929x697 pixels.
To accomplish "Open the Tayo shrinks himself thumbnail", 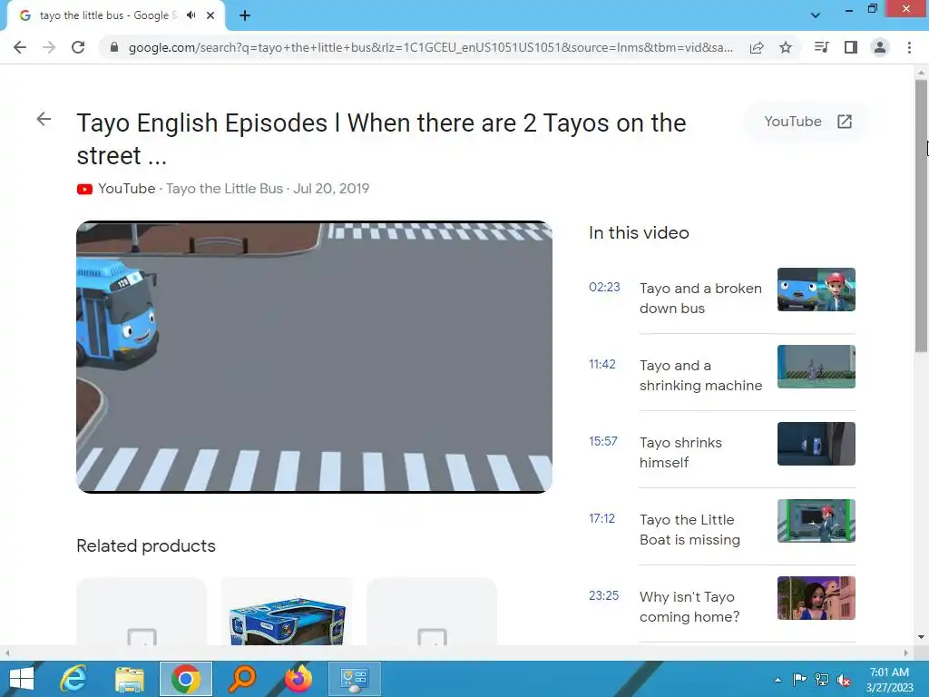I will click(x=816, y=443).
